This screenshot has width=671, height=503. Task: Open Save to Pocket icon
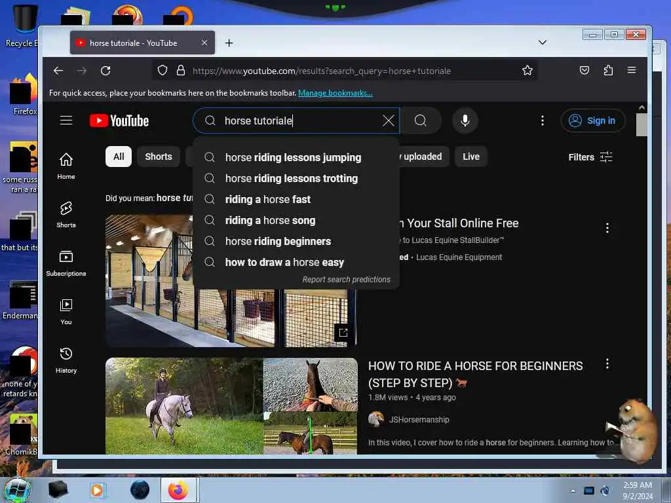point(584,70)
